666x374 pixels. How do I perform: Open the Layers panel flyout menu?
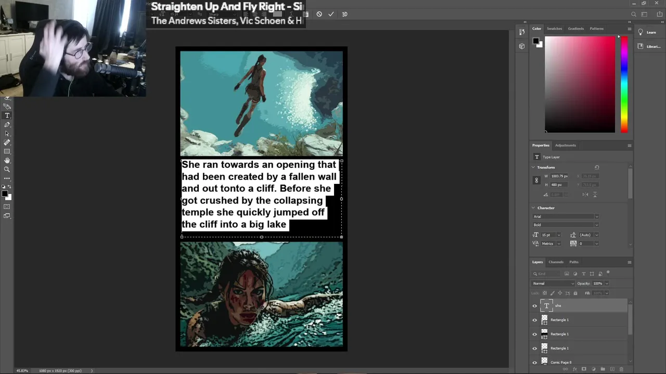click(629, 262)
